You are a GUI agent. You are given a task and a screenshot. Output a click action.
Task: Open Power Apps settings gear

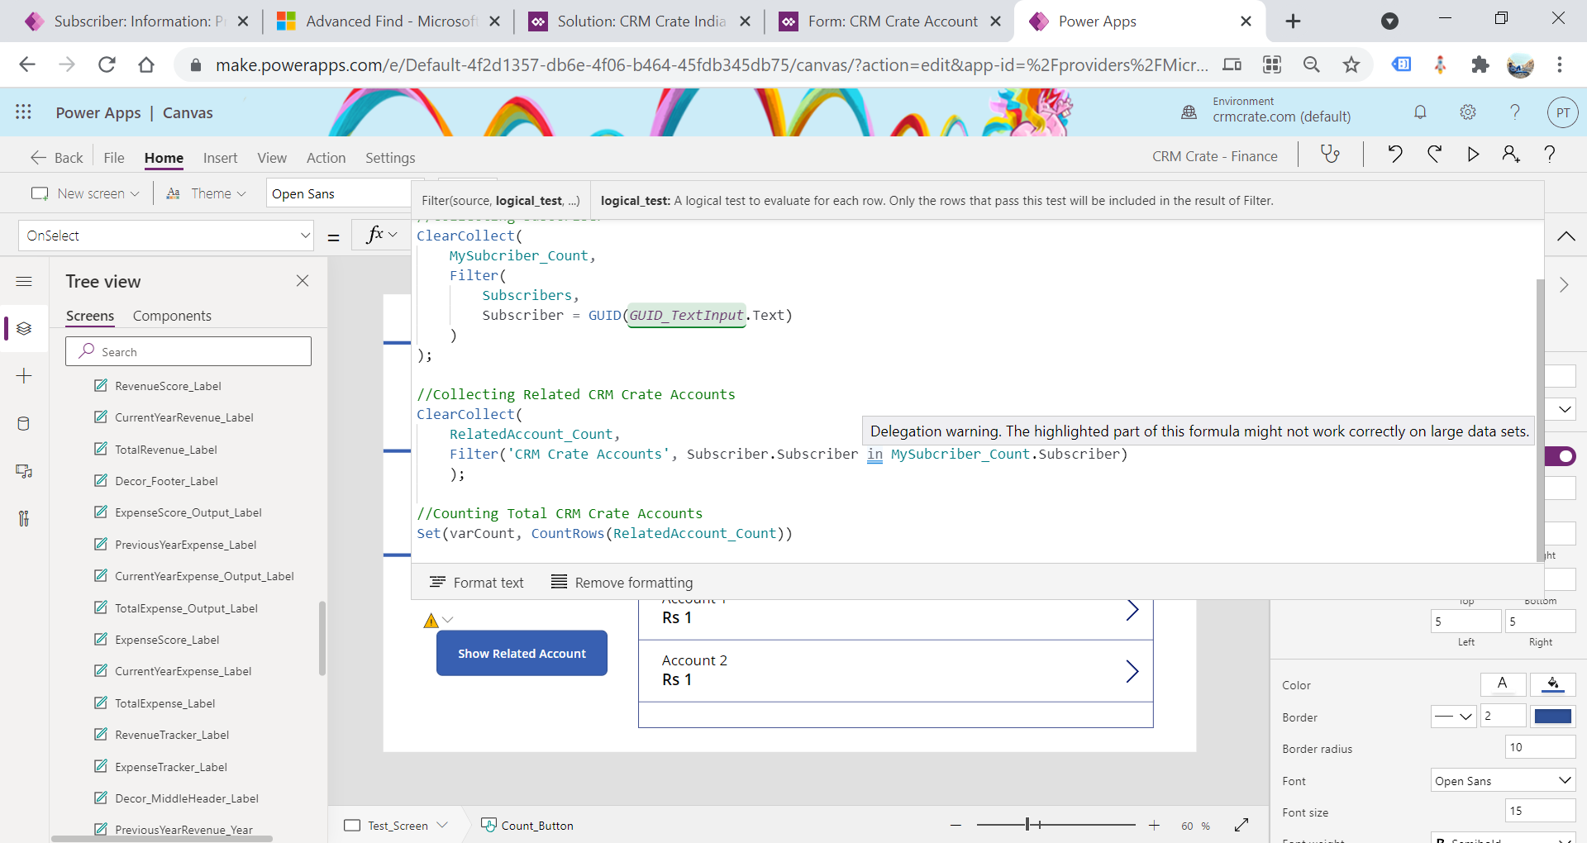(1468, 112)
